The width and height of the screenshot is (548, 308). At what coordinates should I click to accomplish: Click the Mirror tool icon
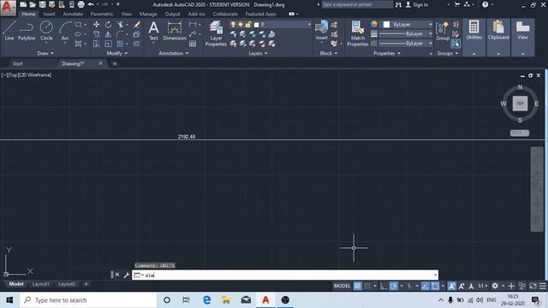pos(109,34)
